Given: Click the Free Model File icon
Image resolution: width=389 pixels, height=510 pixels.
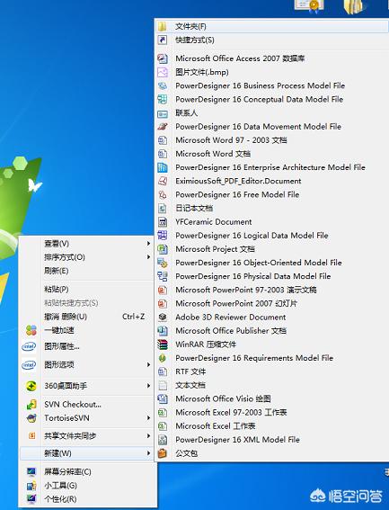Looking at the screenshot, I should [163, 195].
